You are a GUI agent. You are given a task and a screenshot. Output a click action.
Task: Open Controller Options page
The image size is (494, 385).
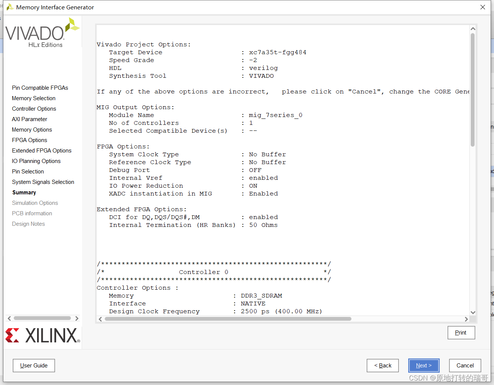click(34, 109)
